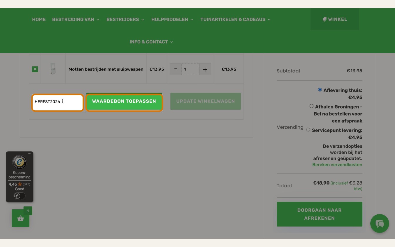Open Trusted Shops widget three-dot menu
This screenshot has width=395, height=247.
coord(30,153)
